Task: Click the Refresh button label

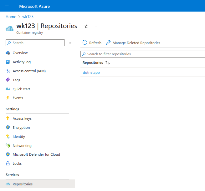Action: click(95, 43)
